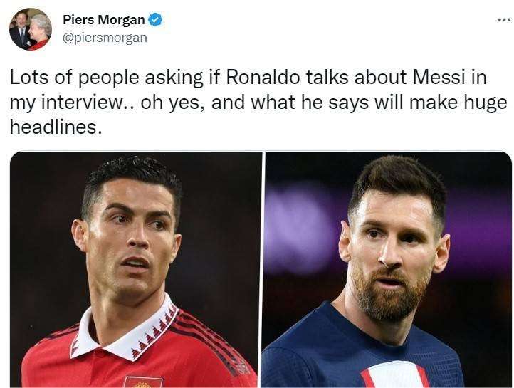Click the blue verified badge

click(x=156, y=20)
